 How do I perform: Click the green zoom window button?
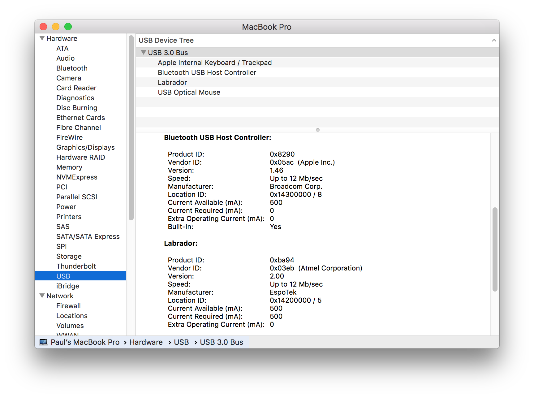click(x=68, y=27)
